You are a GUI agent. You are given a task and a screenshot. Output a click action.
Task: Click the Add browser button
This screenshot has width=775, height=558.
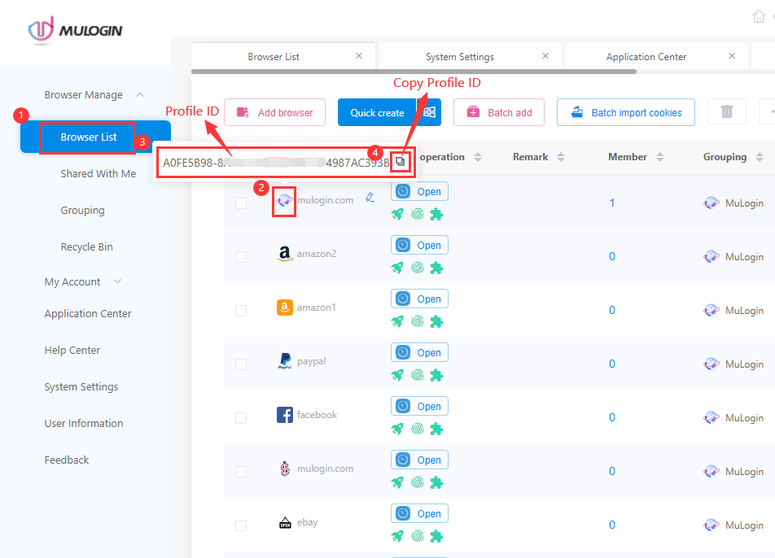pyautogui.click(x=275, y=112)
